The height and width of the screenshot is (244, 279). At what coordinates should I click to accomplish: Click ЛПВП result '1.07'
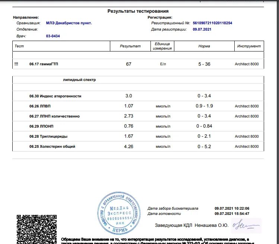tap(129, 106)
